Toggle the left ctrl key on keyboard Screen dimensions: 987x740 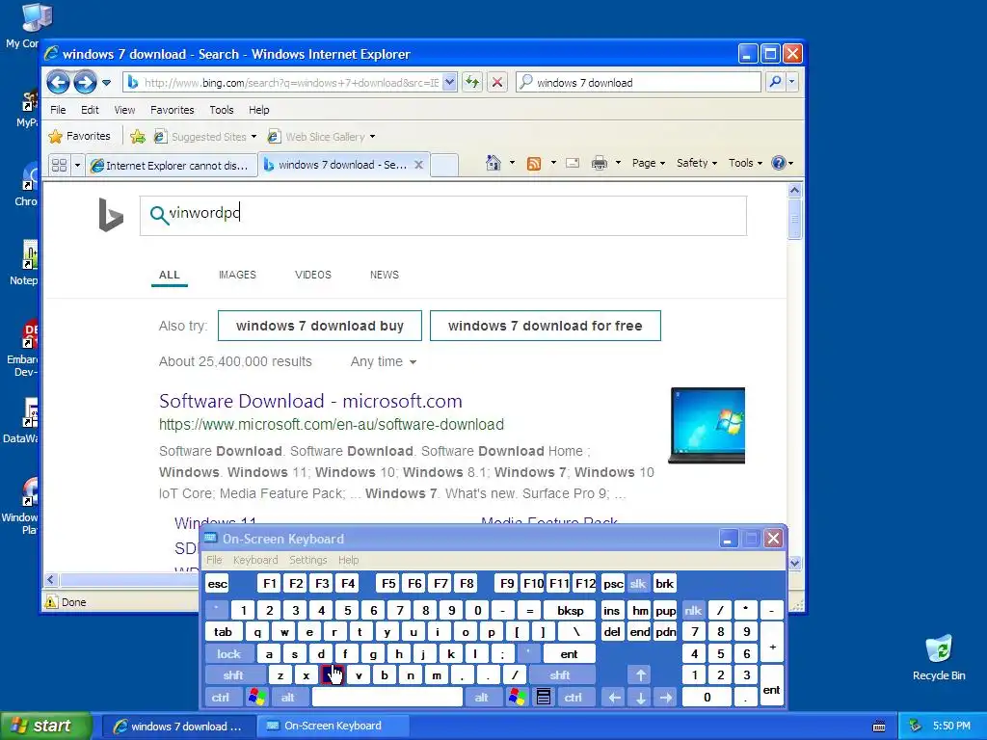[221, 698]
